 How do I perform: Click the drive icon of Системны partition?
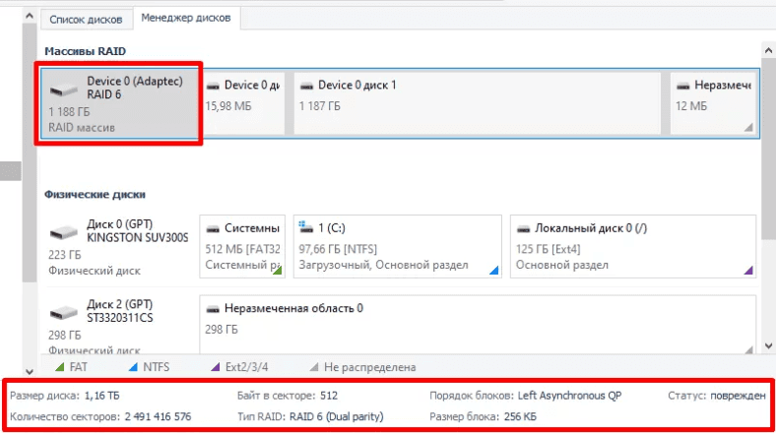point(213,229)
